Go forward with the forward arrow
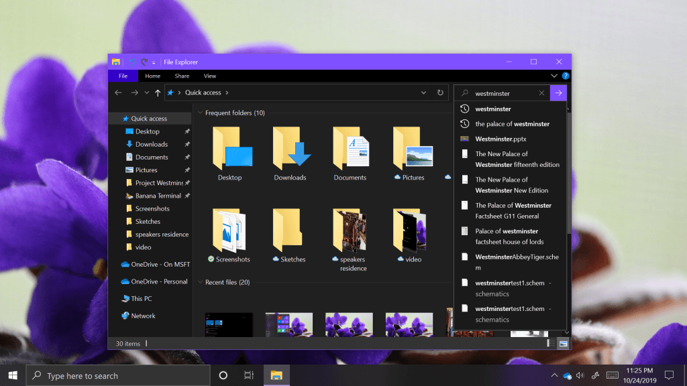 point(134,92)
